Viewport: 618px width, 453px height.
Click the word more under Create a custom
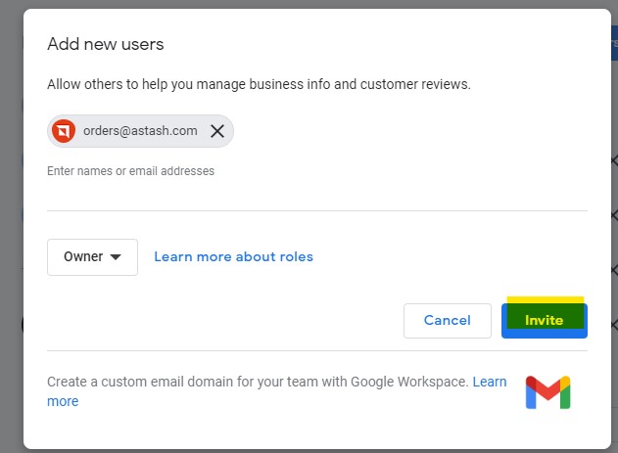(x=63, y=401)
